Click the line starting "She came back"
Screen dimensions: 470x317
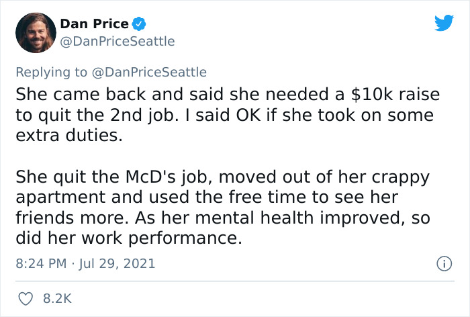tap(222, 93)
